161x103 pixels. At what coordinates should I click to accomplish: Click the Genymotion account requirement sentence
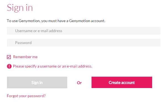tap(56, 21)
